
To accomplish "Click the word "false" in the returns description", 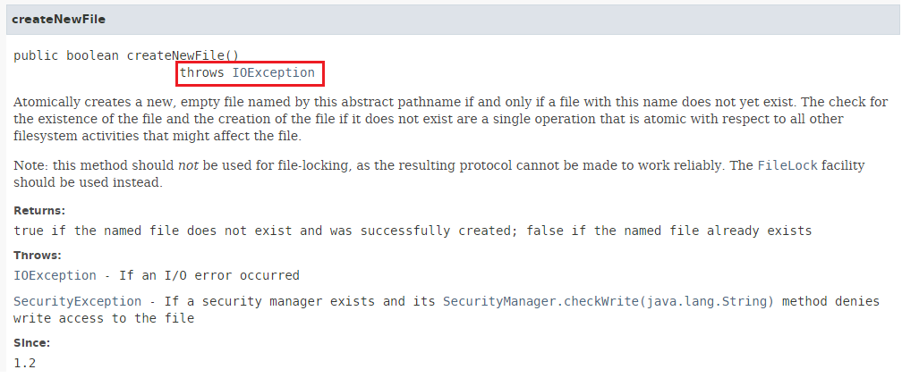I will (x=545, y=231).
